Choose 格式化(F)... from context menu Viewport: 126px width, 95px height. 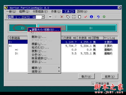(x=44, y=48)
